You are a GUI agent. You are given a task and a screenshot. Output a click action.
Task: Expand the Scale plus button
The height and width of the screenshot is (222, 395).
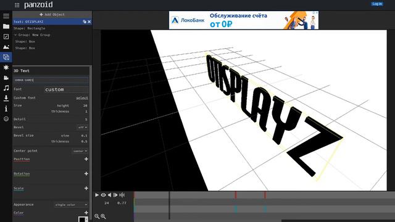(86, 188)
